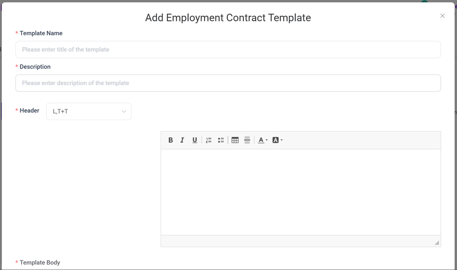Viewport: 457px width, 270px height.
Task: Click the Template Name input field
Action: 228,50
